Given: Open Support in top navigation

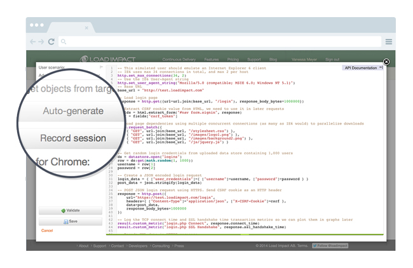Looking at the screenshot, I should (254, 60).
